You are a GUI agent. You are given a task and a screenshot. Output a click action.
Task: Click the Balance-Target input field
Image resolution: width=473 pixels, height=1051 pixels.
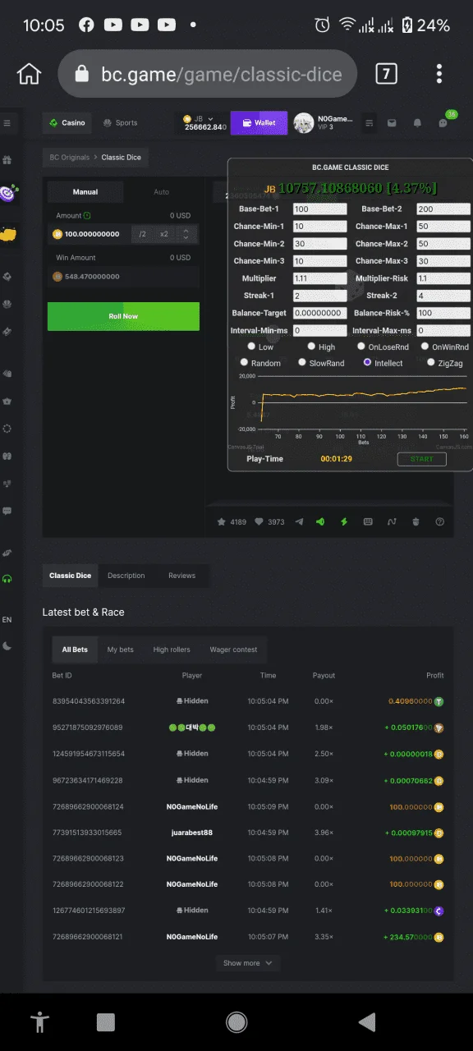pyautogui.click(x=320, y=313)
